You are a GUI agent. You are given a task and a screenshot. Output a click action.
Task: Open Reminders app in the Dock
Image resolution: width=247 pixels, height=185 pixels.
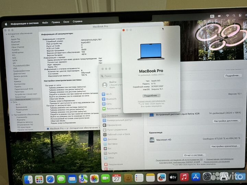(x=139, y=178)
